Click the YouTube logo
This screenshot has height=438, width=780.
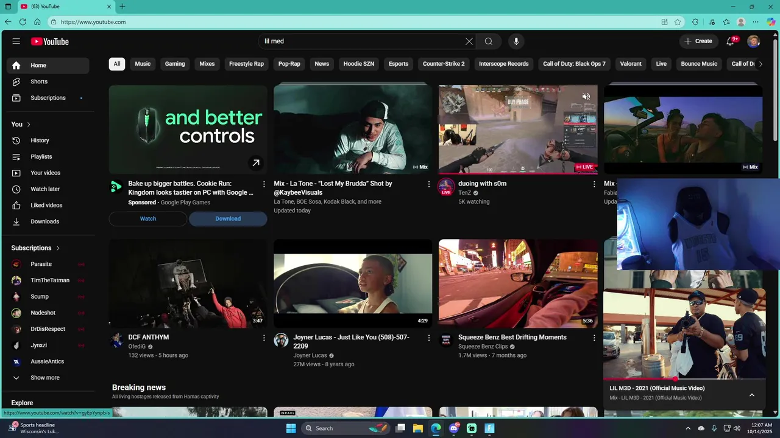coord(50,41)
